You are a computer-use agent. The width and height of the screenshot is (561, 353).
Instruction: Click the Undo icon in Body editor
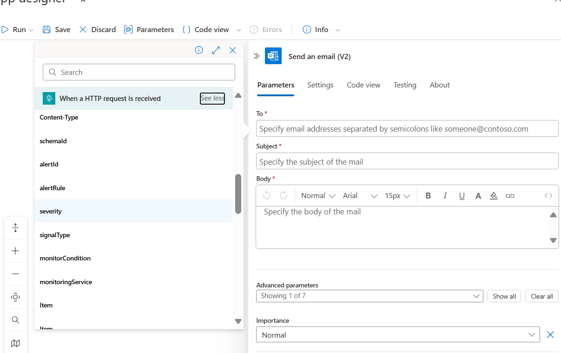[267, 195]
